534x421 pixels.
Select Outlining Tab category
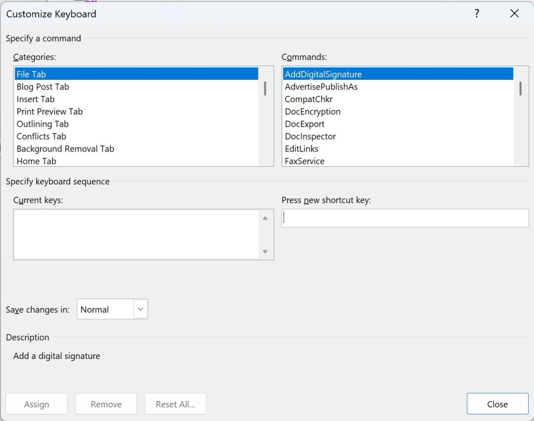43,124
